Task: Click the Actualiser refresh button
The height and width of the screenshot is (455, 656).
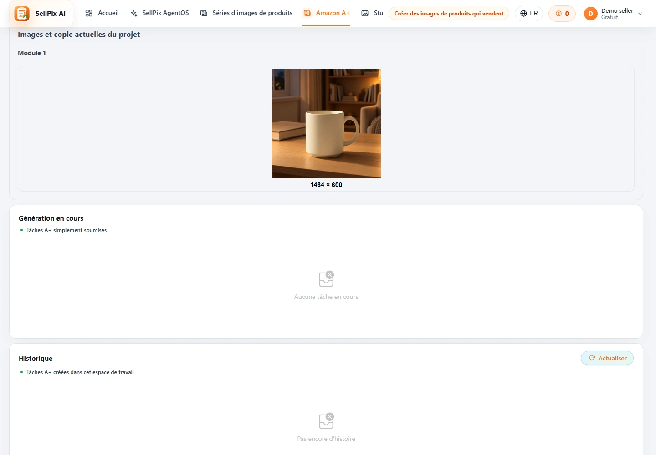Action: coord(607,358)
